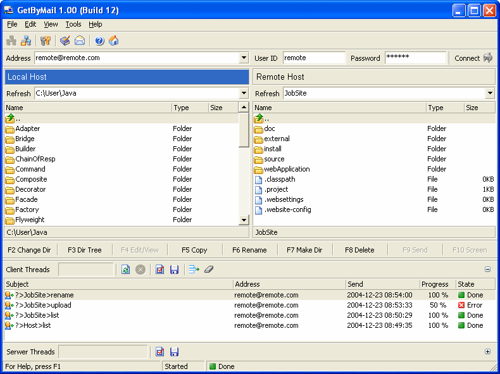This screenshot has width=500, height=374.
Task: Click the open envelope mail icon
Action: pyautogui.click(x=80, y=41)
